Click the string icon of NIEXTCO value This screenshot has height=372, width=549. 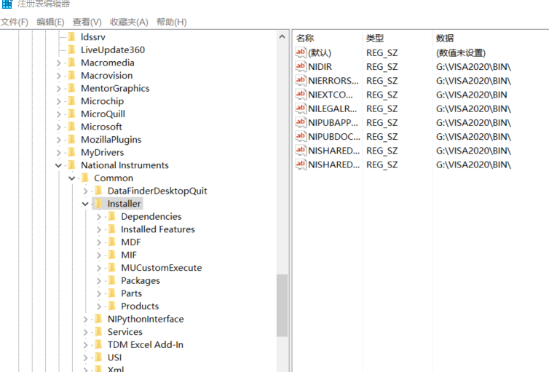pos(301,95)
